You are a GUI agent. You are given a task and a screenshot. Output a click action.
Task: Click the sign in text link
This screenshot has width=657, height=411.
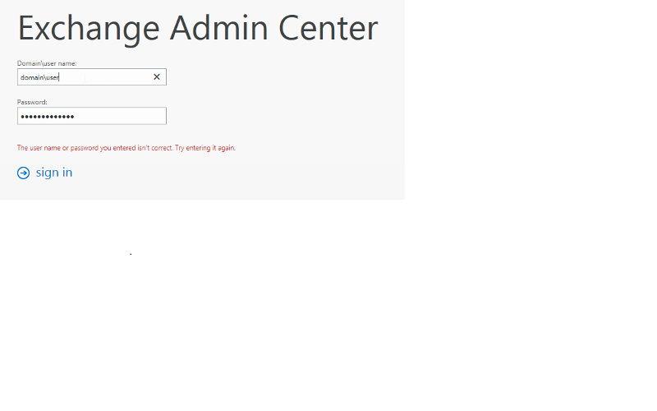pyautogui.click(x=54, y=173)
